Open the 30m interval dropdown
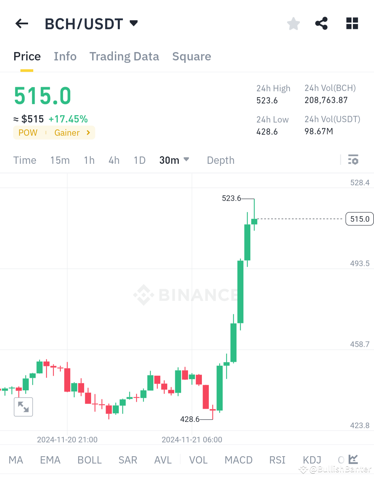The image size is (374, 477). pyautogui.click(x=174, y=160)
